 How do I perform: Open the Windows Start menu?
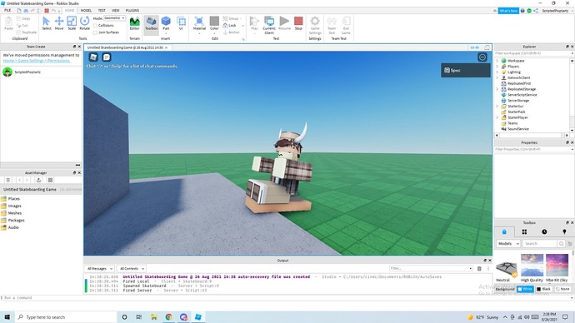click(7, 317)
